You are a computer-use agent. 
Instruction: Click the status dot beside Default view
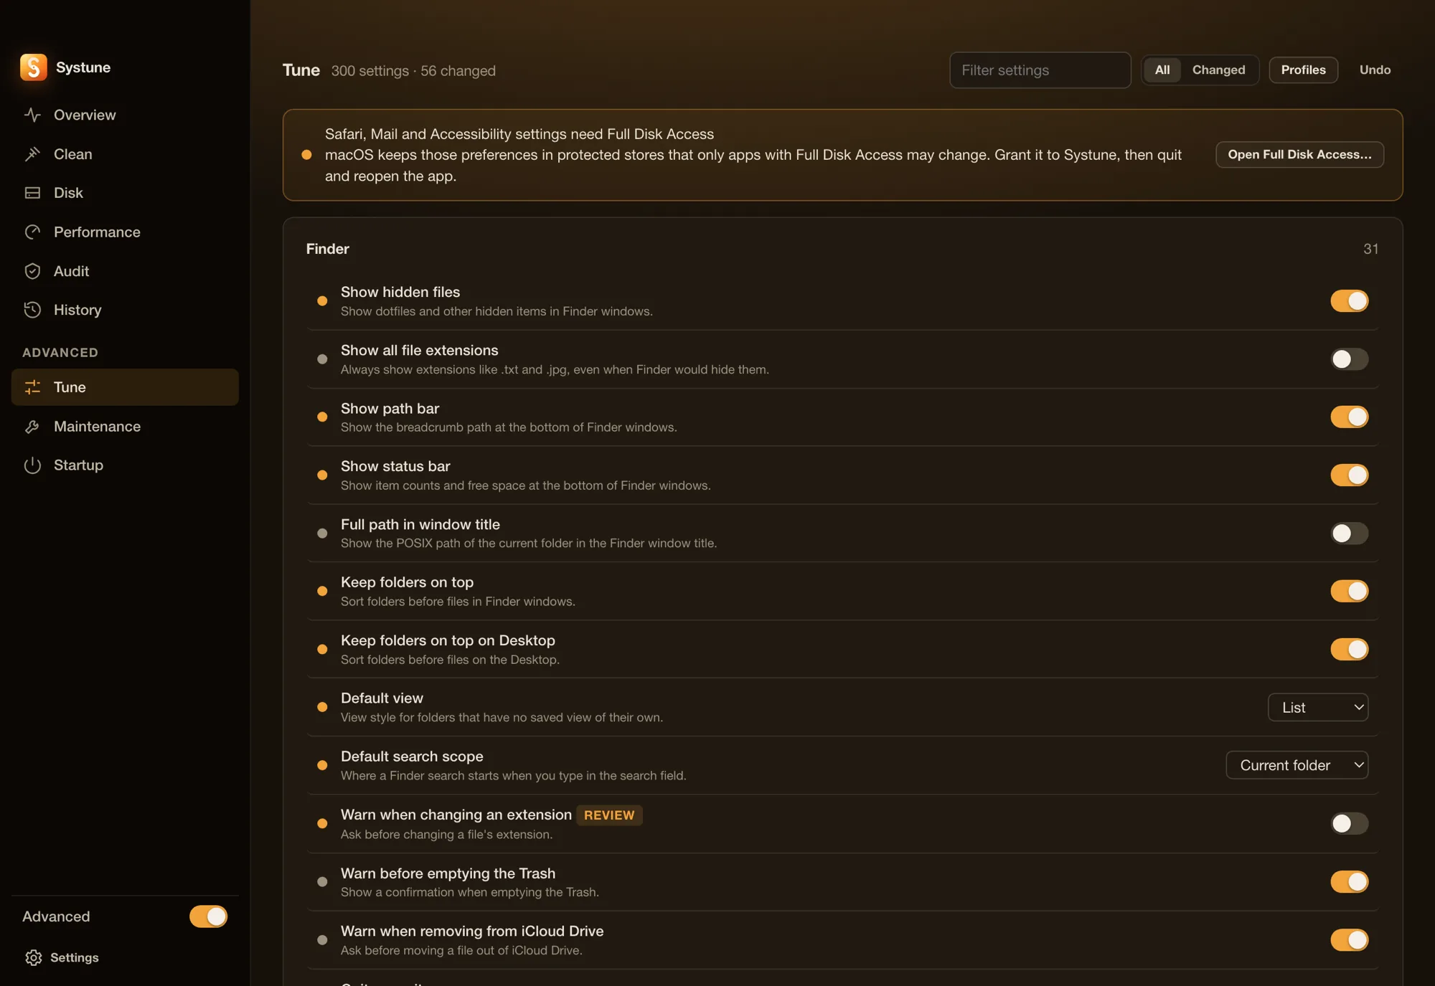tap(322, 707)
